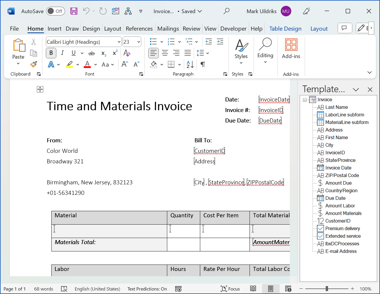Image resolution: width=380 pixels, height=294 pixels.
Task: Uncheck the Premium delivery field
Action: click(321, 228)
